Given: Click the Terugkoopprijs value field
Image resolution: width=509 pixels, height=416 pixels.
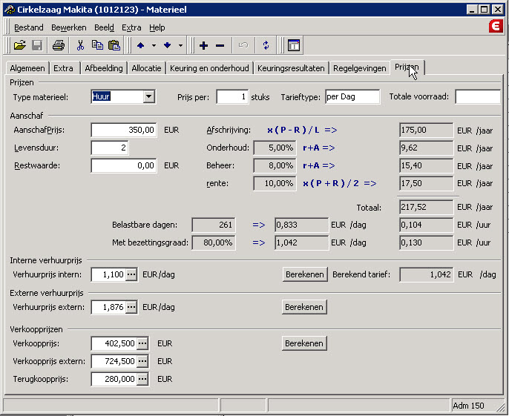Looking at the screenshot, I should pyautogui.click(x=114, y=379).
